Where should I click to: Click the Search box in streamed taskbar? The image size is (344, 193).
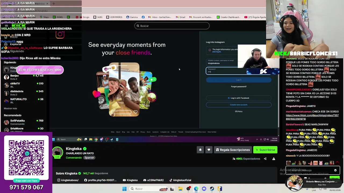coord(69,139)
